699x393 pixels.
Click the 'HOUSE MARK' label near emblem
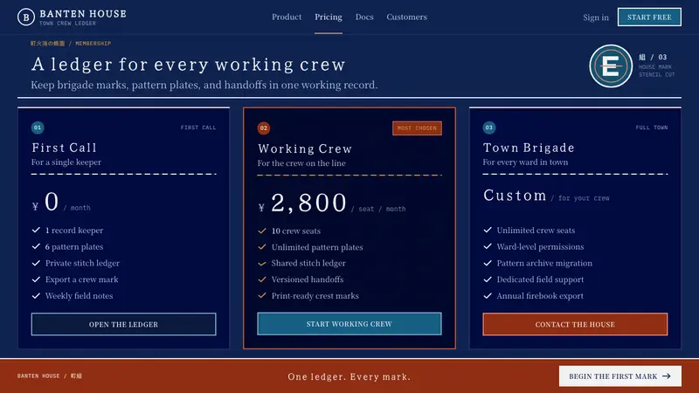pyautogui.click(x=654, y=67)
